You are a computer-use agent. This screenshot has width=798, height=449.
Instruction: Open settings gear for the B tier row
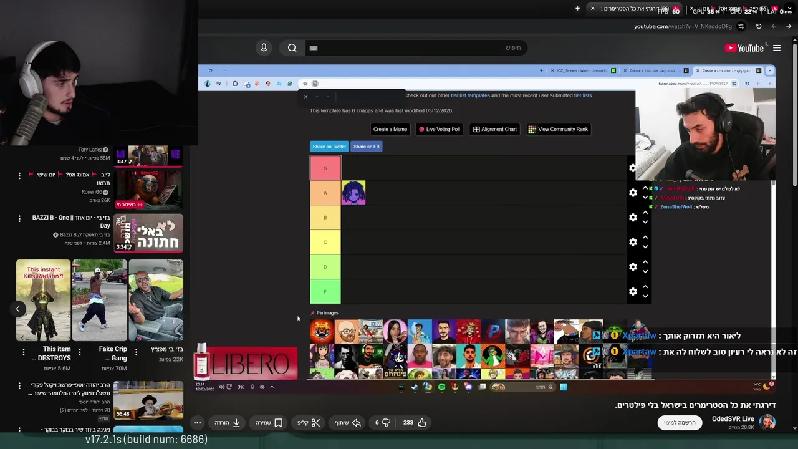pos(633,217)
